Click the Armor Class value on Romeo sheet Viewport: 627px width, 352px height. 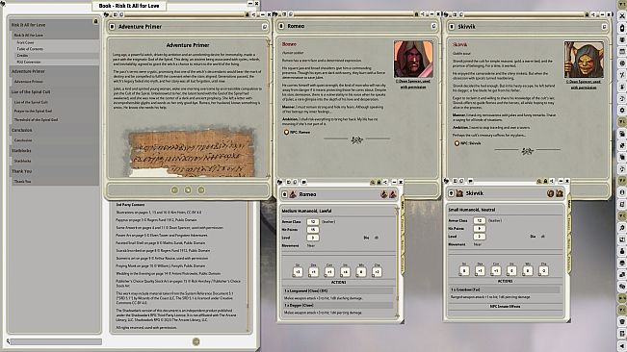click(x=313, y=222)
